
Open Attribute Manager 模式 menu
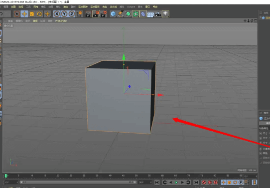[x=266, y=113]
